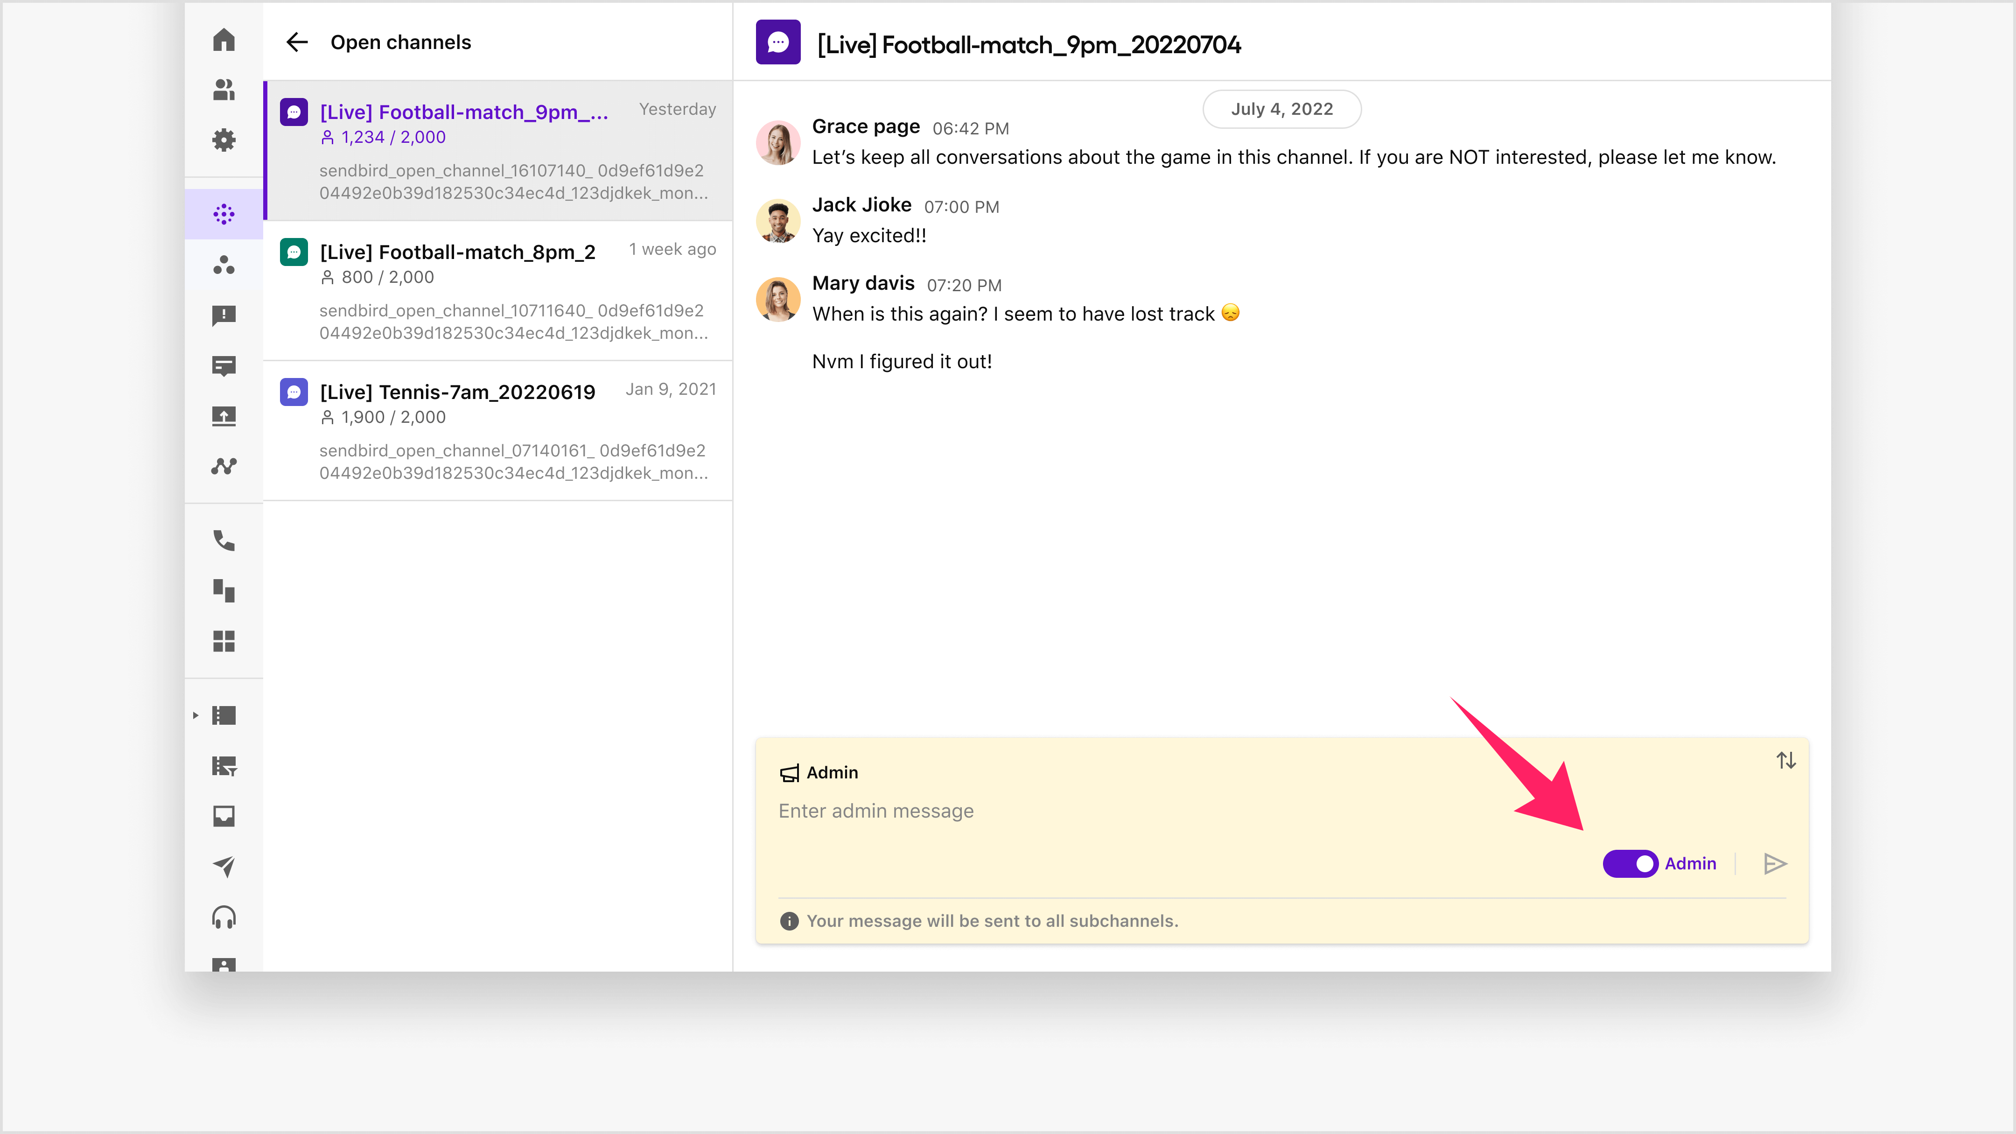Click the July 4, 2022 date pill
This screenshot has height=1134, width=2016.
coord(1282,110)
